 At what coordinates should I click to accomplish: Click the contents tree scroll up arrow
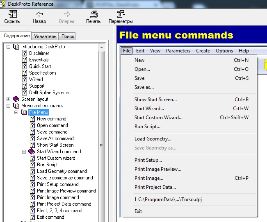tap(102, 47)
